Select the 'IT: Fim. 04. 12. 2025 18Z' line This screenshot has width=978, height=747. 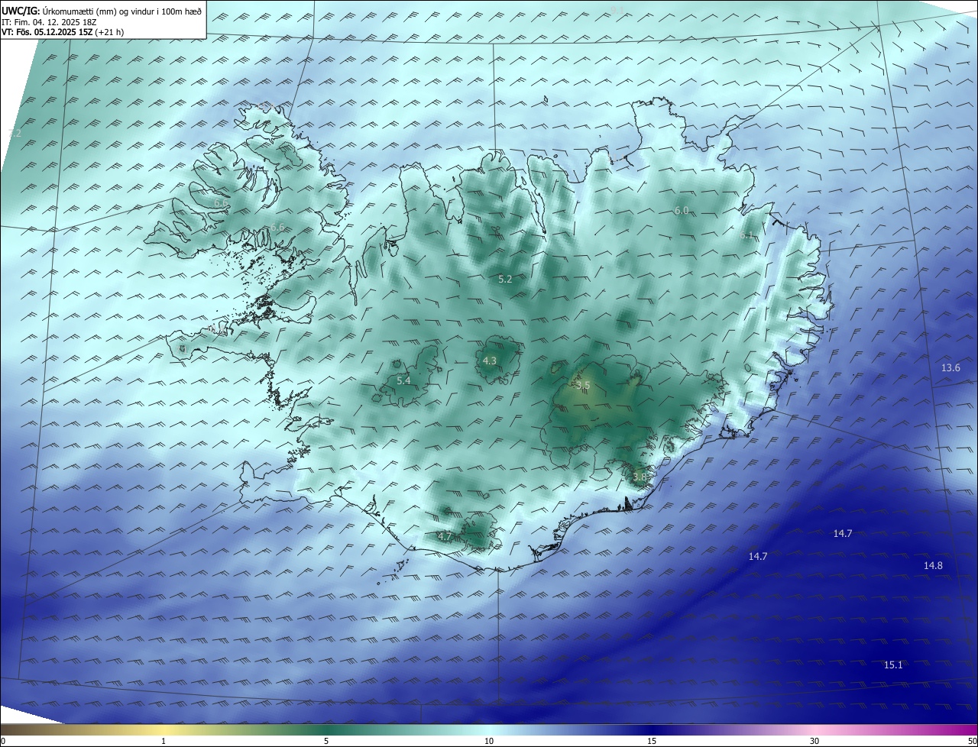point(47,22)
